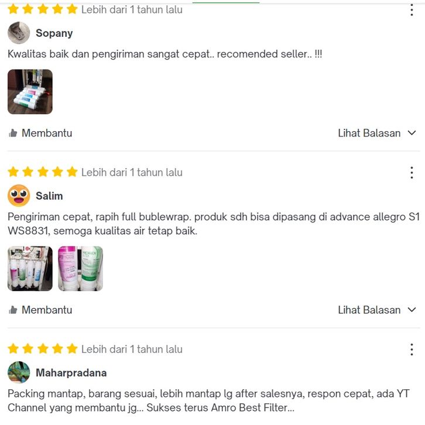
Task: Open Salim's second photo of pink and green filters
Action: pyautogui.click(x=81, y=268)
